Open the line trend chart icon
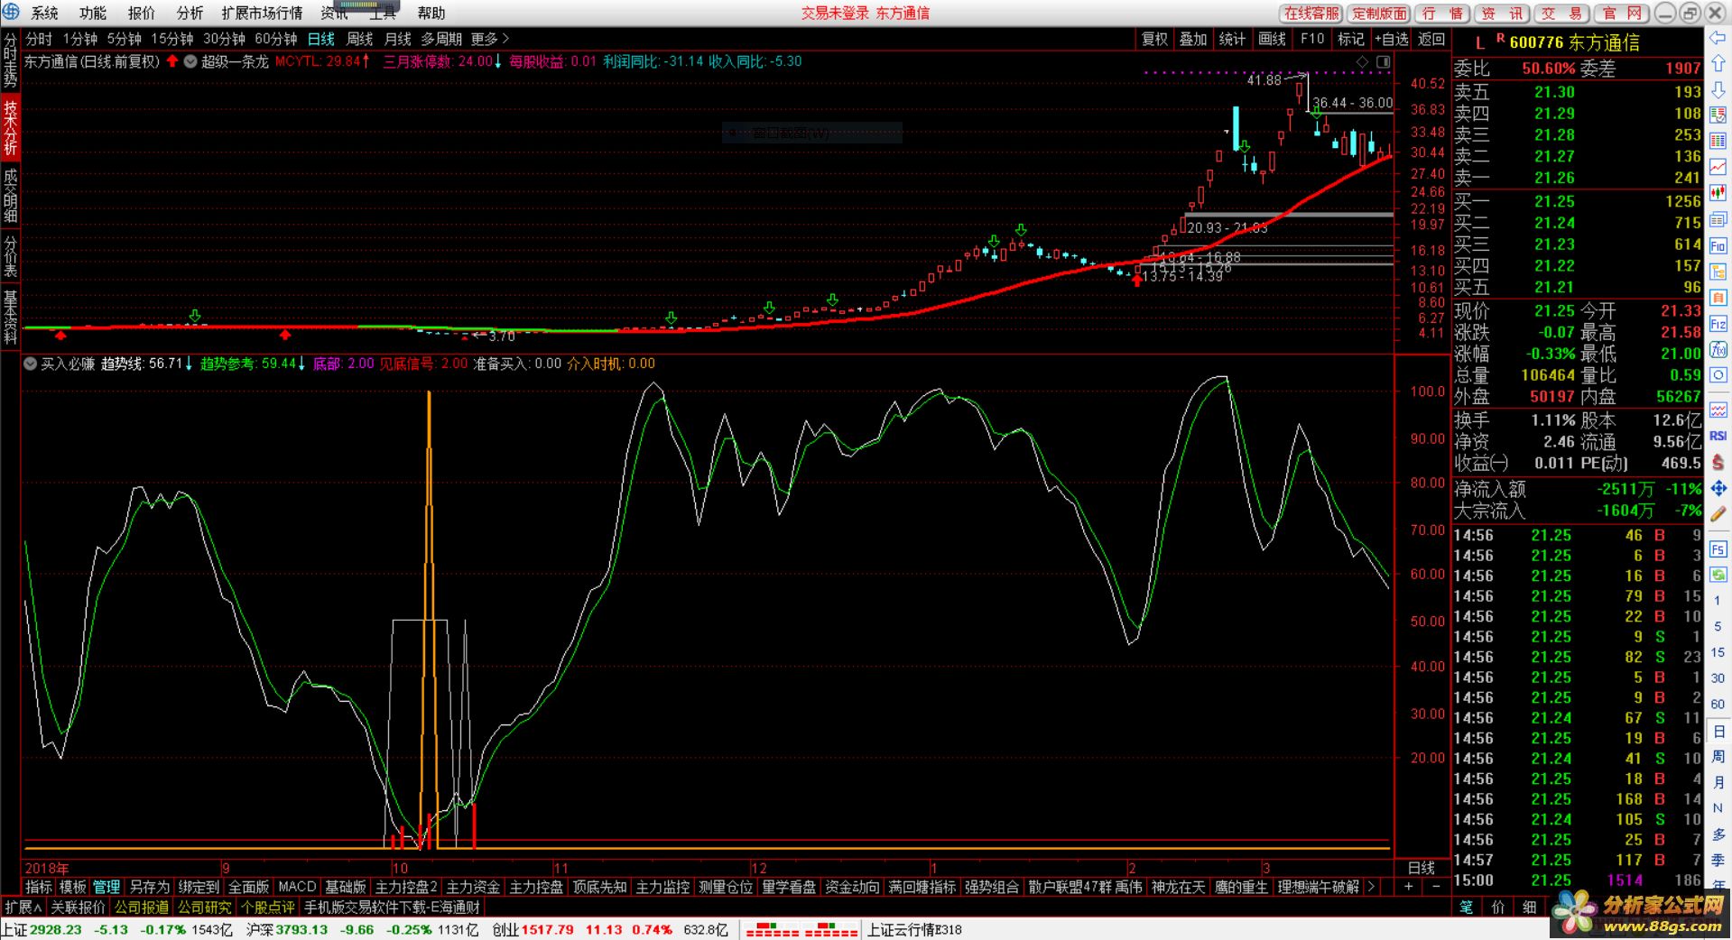This screenshot has height=940, width=1732. 1718,168
